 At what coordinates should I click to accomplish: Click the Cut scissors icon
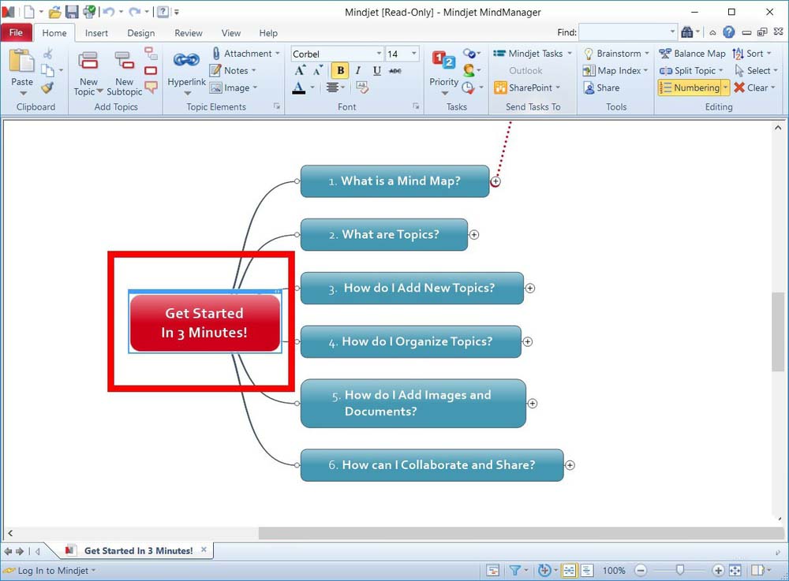click(48, 54)
